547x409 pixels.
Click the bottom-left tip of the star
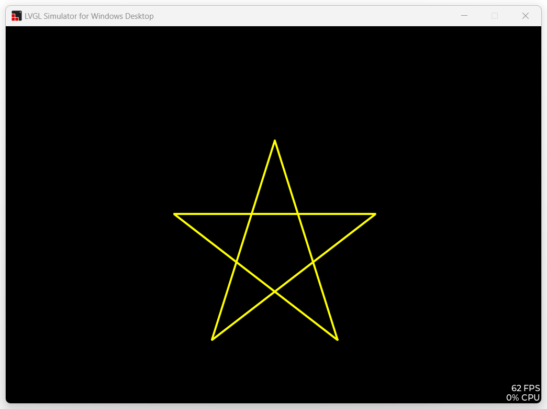(x=213, y=339)
